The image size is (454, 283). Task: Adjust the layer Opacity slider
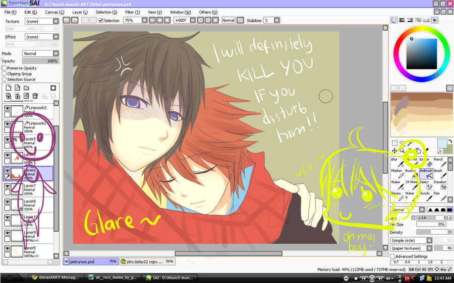point(40,61)
